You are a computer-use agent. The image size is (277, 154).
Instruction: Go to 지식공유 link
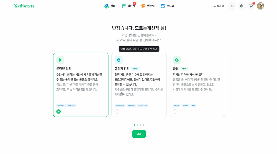219,6
